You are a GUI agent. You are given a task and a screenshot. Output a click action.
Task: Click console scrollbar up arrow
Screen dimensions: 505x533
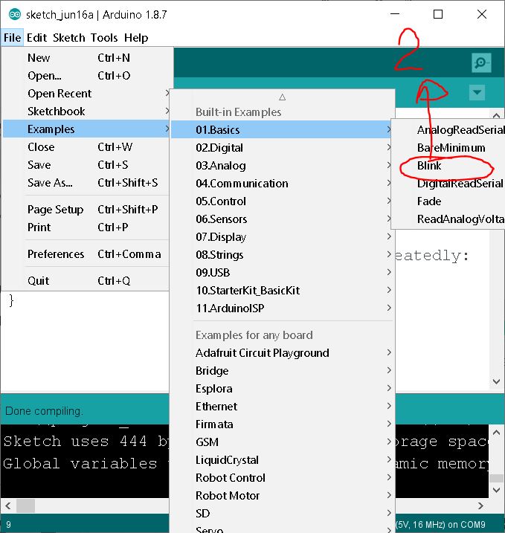pos(496,433)
